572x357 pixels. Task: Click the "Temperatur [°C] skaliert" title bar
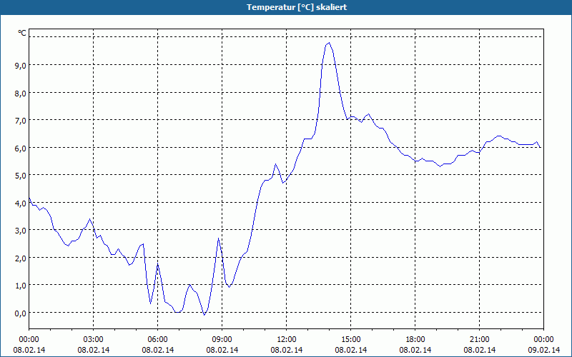click(x=286, y=7)
